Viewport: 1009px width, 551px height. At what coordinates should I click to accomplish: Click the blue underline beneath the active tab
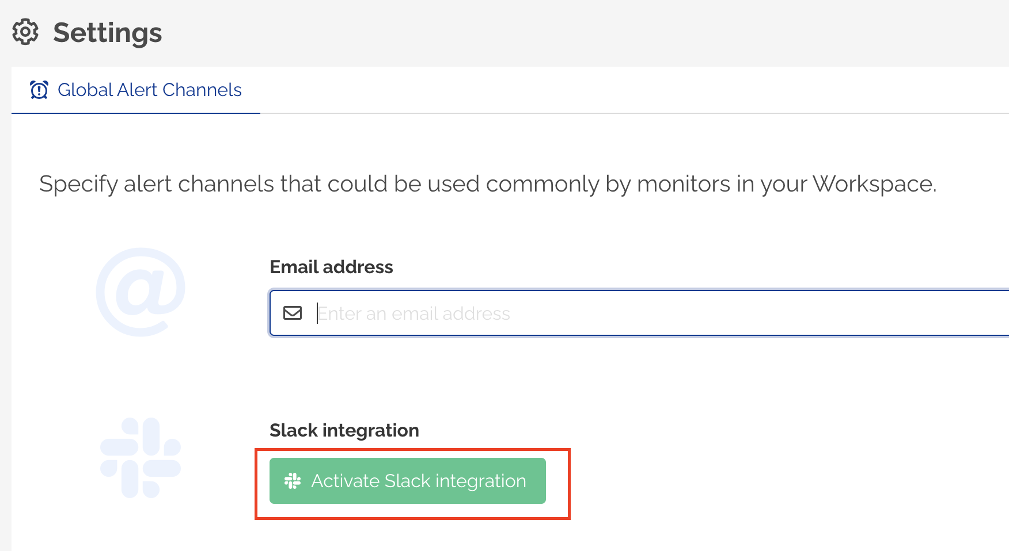point(135,114)
